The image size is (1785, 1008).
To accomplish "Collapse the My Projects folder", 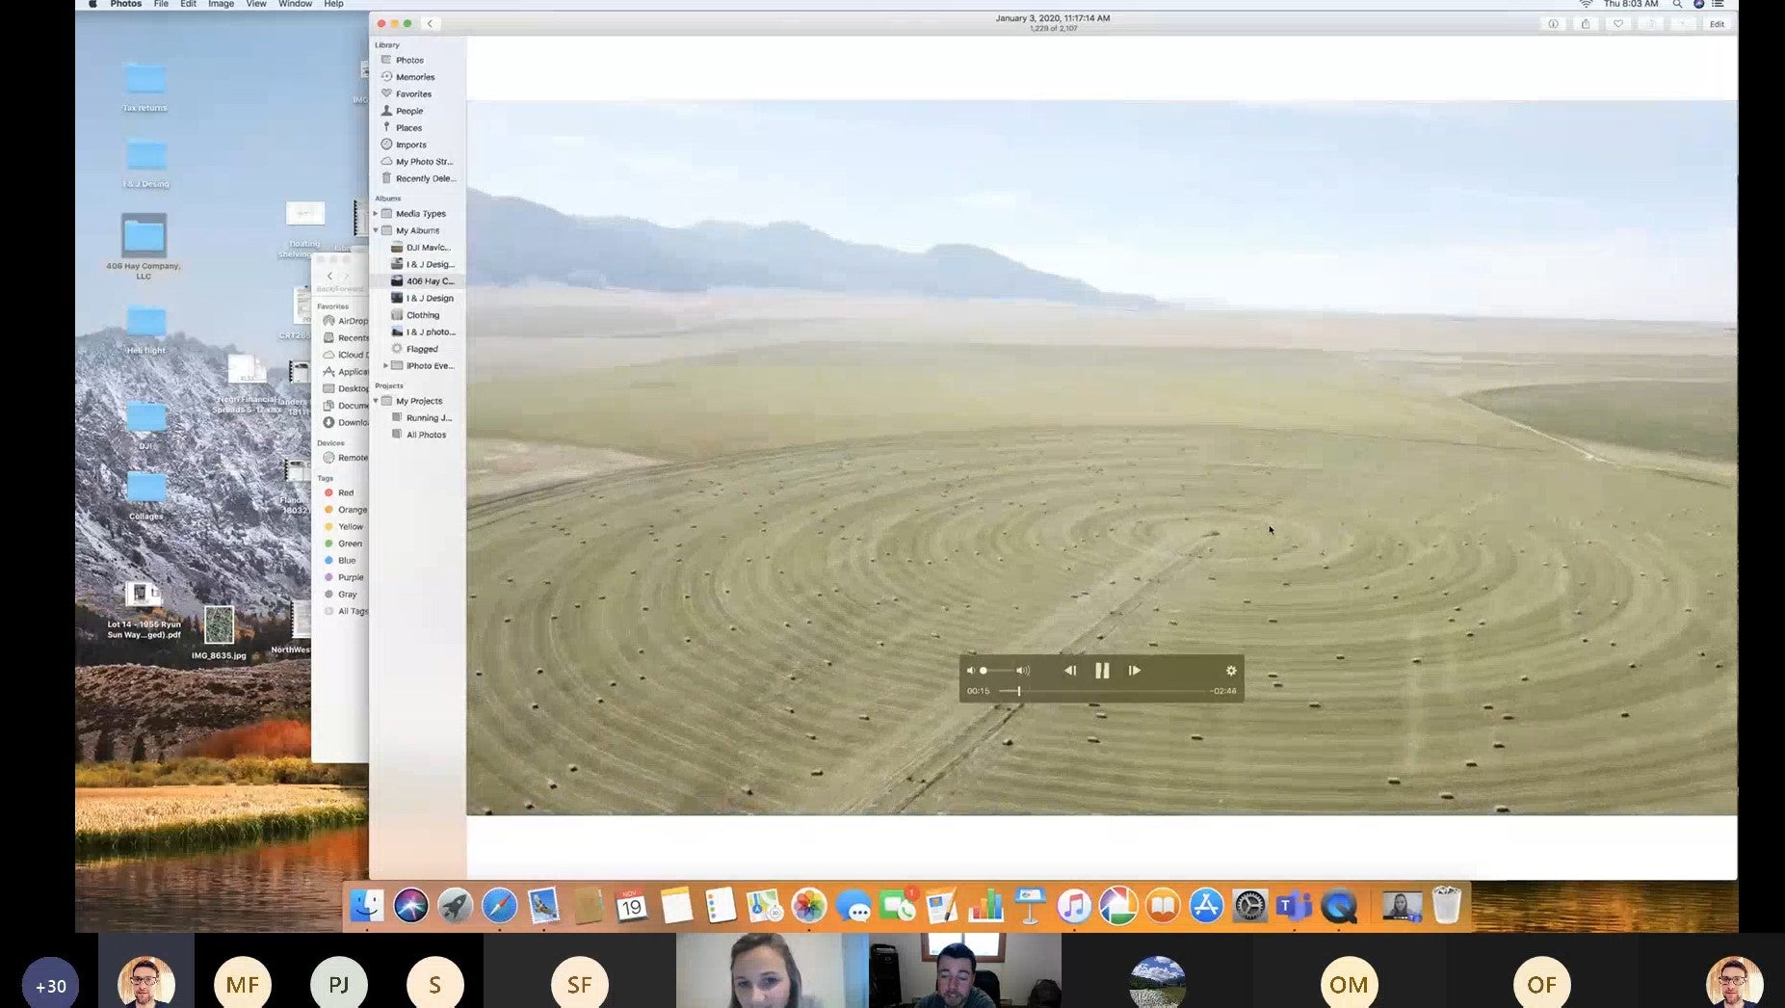I will pyautogui.click(x=376, y=401).
